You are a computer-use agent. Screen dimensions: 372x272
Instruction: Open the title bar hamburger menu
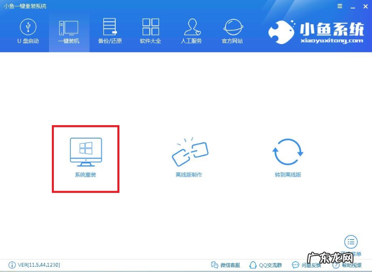(x=340, y=6)
